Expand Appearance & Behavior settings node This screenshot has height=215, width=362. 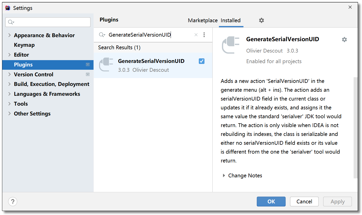click(9, 35)
